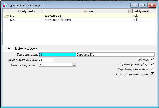Open the Nazwa column filter dropdown

coord(130,11)
